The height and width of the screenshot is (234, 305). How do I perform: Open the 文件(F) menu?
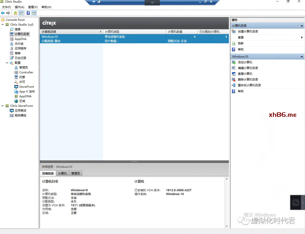point(6,7)
